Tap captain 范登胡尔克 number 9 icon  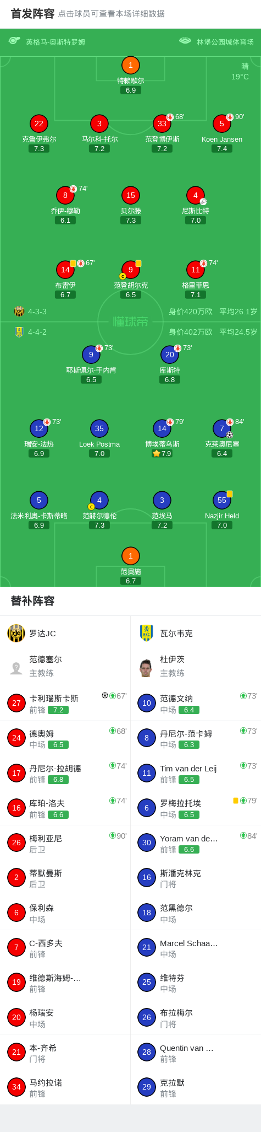[x=131, y=270]
